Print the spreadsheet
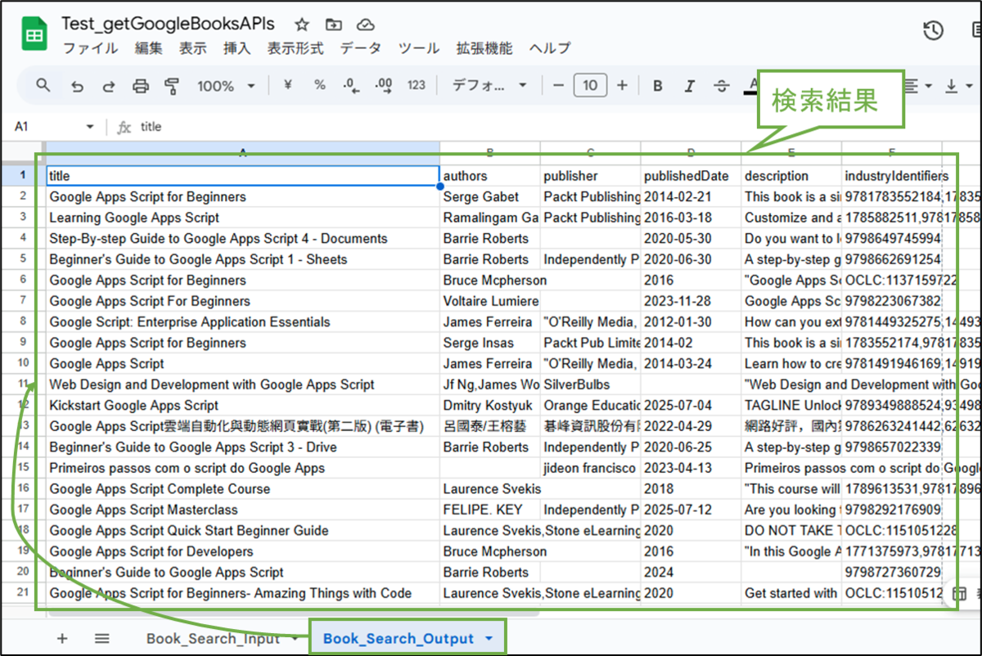 point(141,86)
